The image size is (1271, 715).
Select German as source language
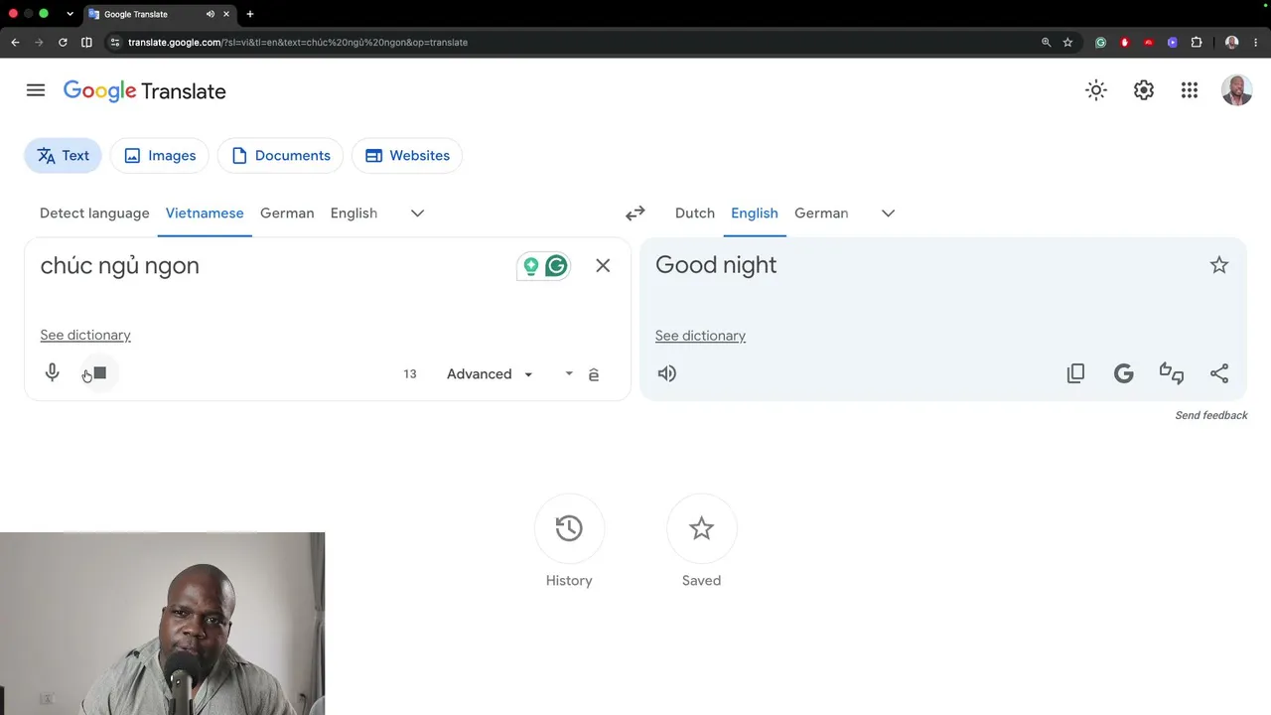pos(287,214)
